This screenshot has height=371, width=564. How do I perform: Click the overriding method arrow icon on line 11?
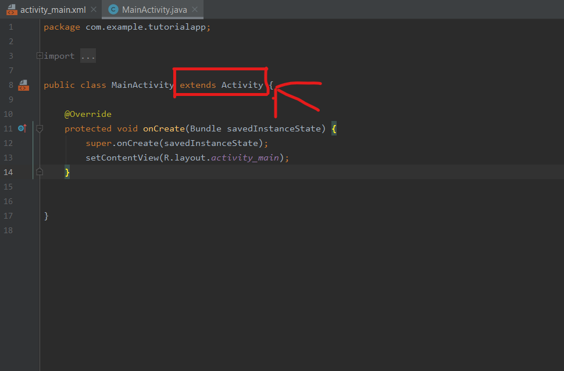pyautogui.click(x=22, y=129)
